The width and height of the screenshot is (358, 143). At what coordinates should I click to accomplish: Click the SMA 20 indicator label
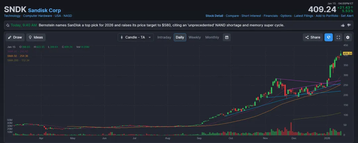(x=18, y=51)
